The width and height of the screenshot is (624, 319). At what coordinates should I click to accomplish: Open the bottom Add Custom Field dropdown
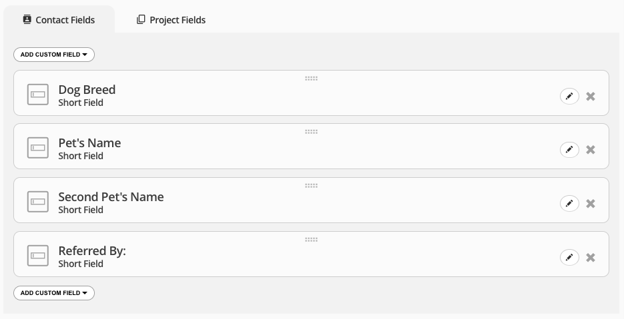click(54, 293)
